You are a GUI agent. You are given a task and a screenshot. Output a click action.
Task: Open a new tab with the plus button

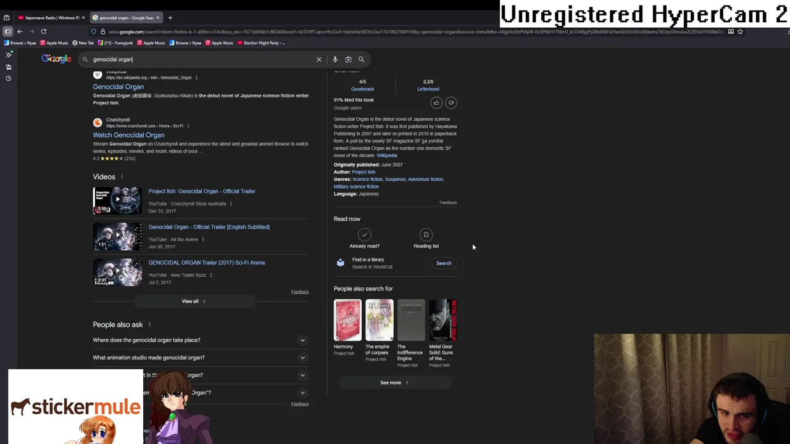tap(170, 17)
